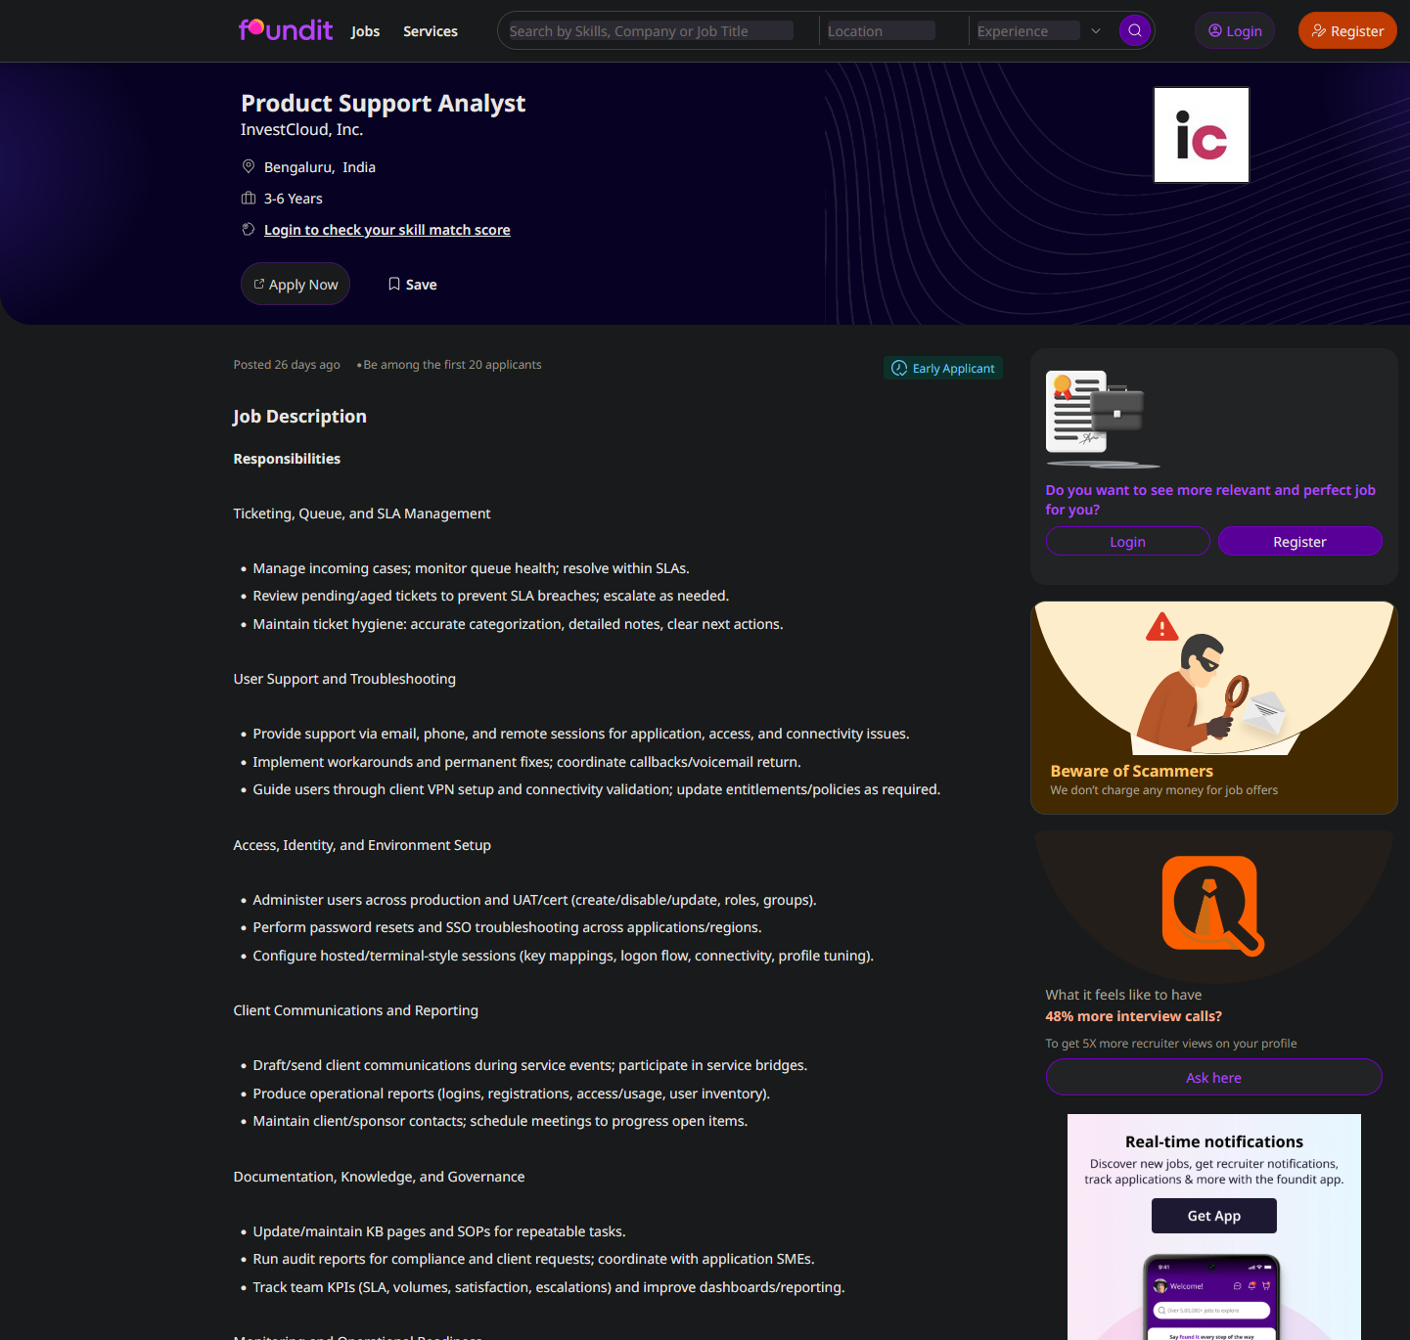The height and width of the screenshot is (1340, 1410).
Task: Toggle Save bookmark for this job
Action: pyautogui.click(x=412, y=285)
